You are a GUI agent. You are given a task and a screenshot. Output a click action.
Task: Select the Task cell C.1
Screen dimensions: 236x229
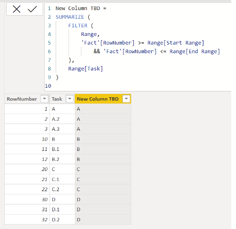pyautogui.click(x=62, y=179)
